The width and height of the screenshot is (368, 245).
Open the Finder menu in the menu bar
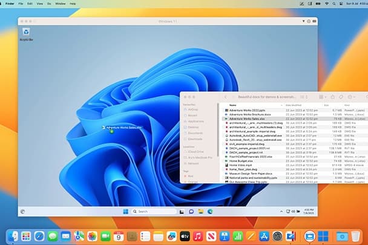click(10, 4)
